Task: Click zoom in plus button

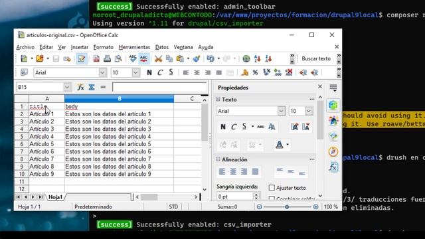Action: (316, 206)
